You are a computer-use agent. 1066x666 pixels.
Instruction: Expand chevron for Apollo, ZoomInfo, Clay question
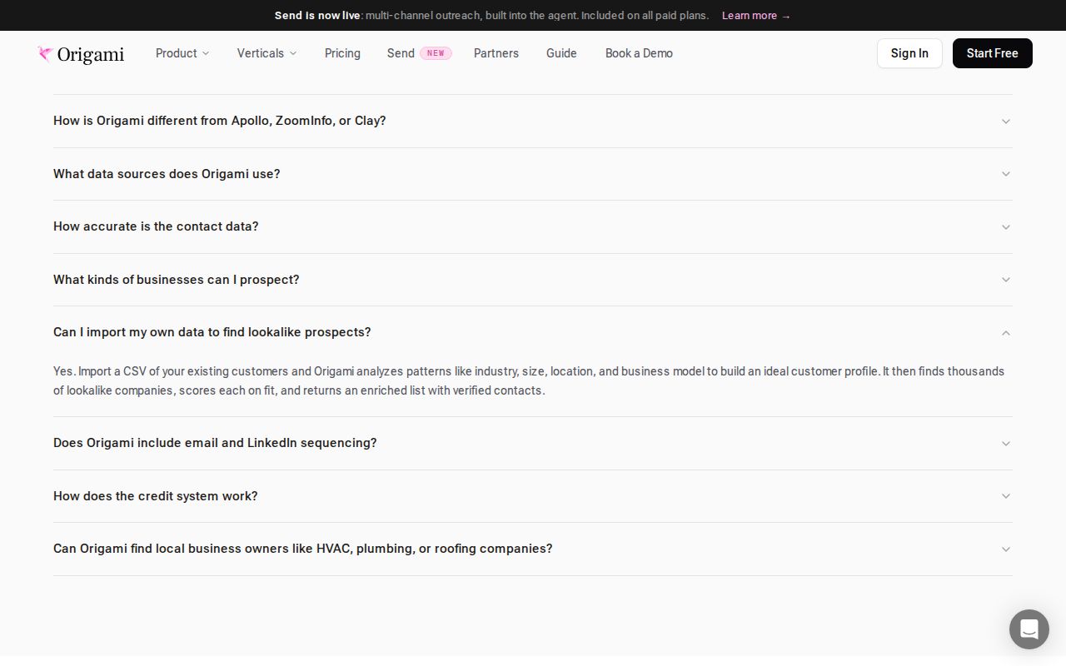coord(1006,122)
